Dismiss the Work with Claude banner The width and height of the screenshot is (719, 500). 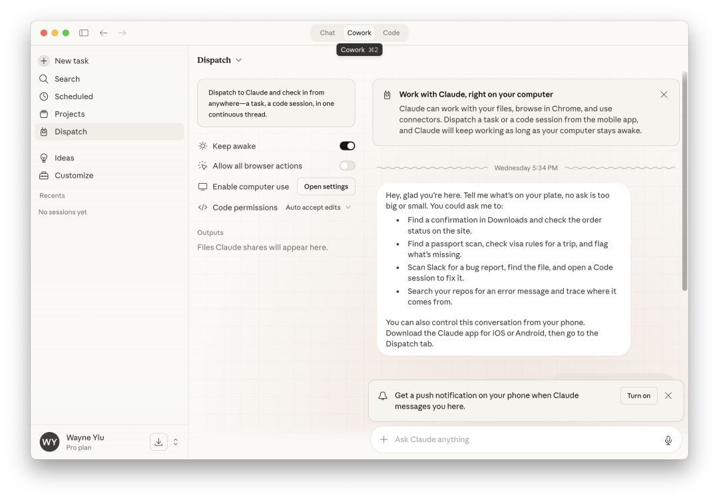click(664, 95)
